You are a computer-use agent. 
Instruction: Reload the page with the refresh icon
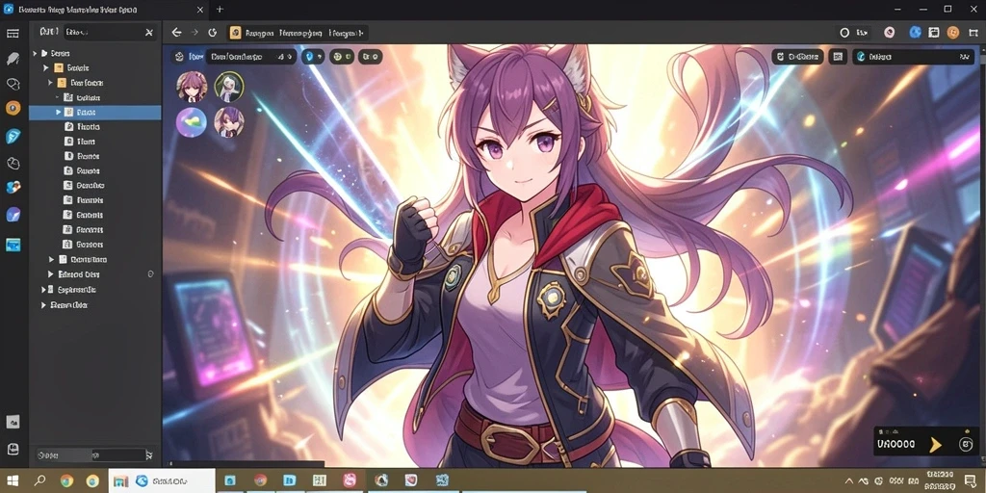tap(213, 33)
